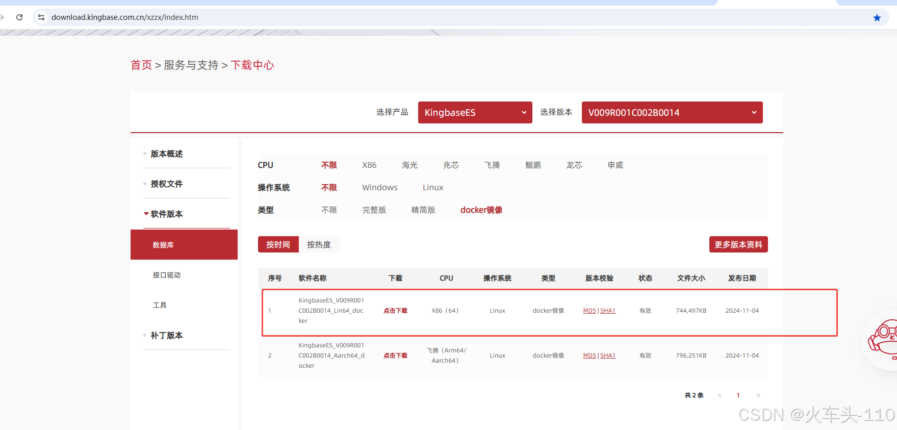Viewport: 897px width, 430px height.
Task: Click the 下载中心 breadcrumb link
Action: [252, 65]
